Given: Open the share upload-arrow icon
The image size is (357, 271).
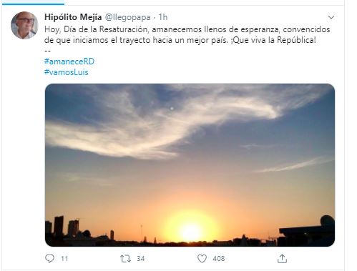Looking at the screenshot, I should pos(282,258).
